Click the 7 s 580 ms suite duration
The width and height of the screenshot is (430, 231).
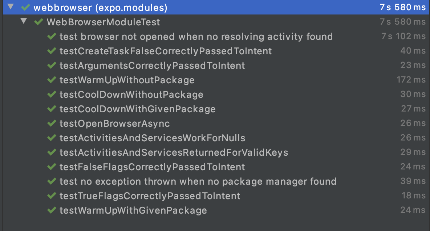tap(402, 22)
